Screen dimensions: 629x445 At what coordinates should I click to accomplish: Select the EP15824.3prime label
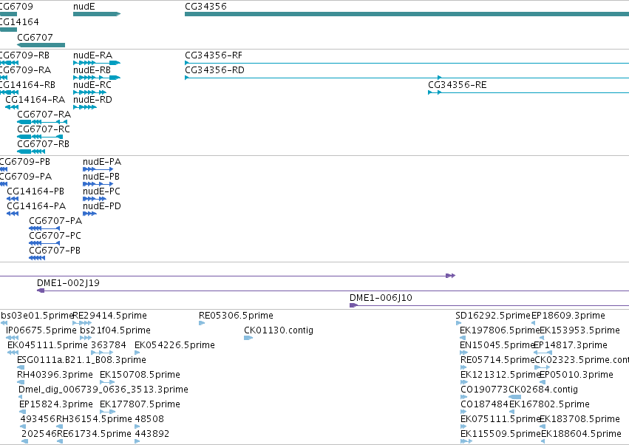click(x=55, y=404)
